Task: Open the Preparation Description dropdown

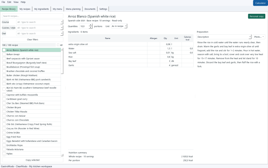Action: click(224, 37)
